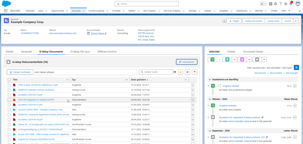The height and width of the screenshot is (144, 303).
Task: Switch to D.Velop File Sync tab
Action: [x=80, y=52]
